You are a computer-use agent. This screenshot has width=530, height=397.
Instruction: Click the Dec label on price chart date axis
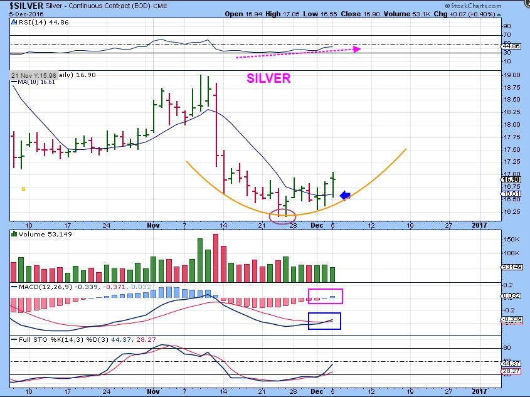[317, 225]
